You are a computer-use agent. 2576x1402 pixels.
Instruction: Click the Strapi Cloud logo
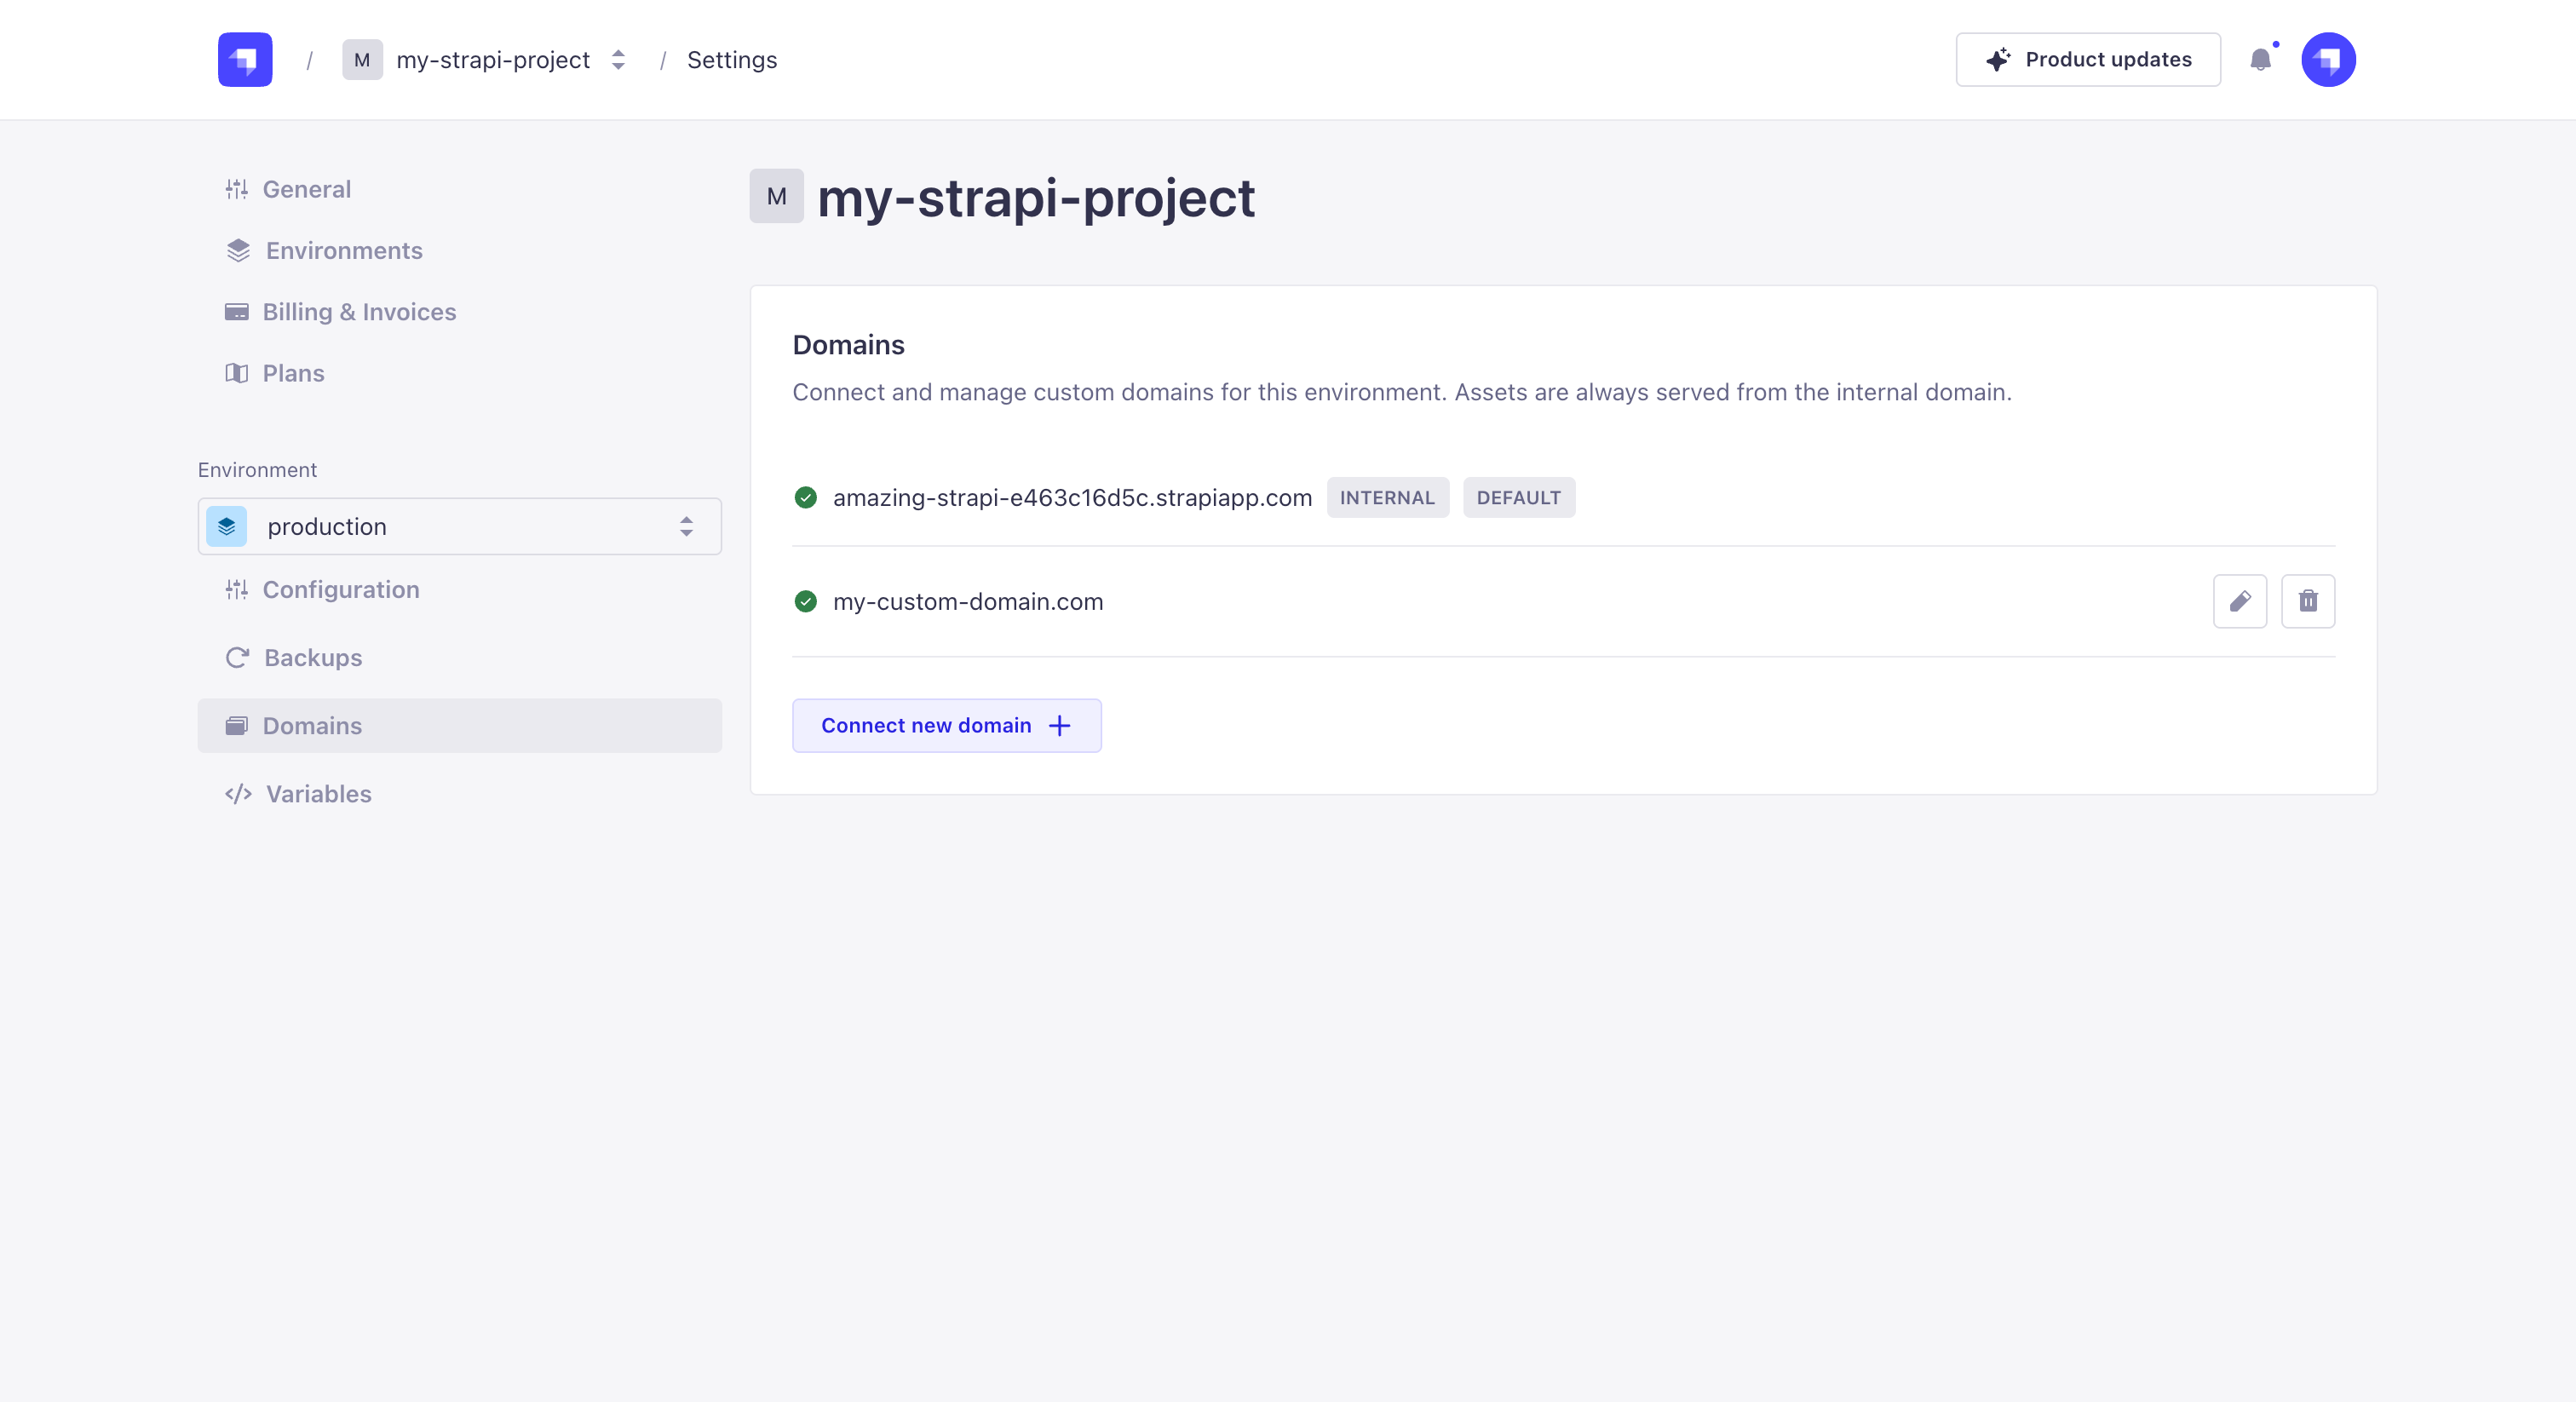245,60
